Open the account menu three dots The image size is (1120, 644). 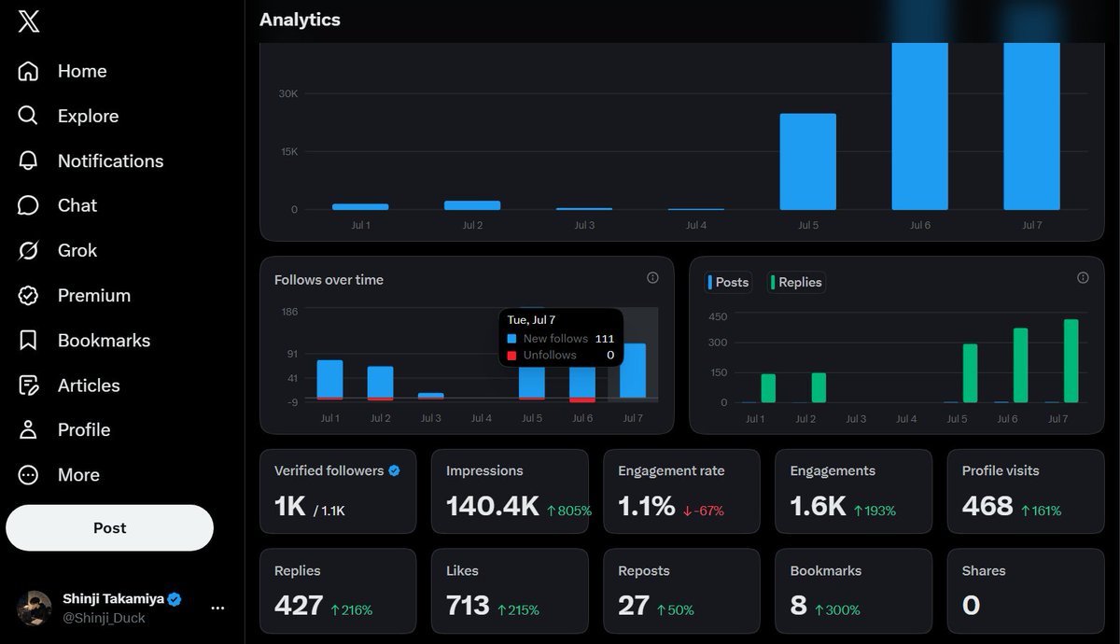pyautogui.click(x=217, y=608)
